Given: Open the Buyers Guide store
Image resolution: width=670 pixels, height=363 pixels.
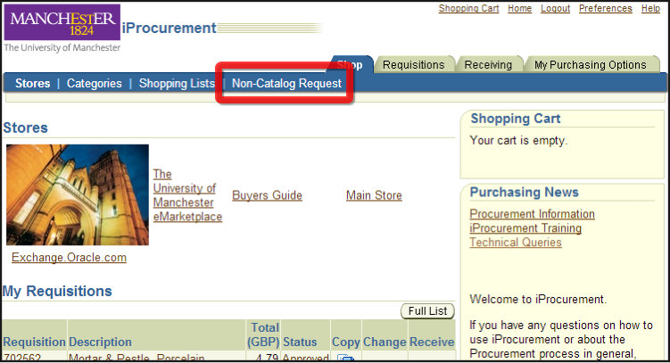Looking at the screenshot, I should [x=267, y=195].
